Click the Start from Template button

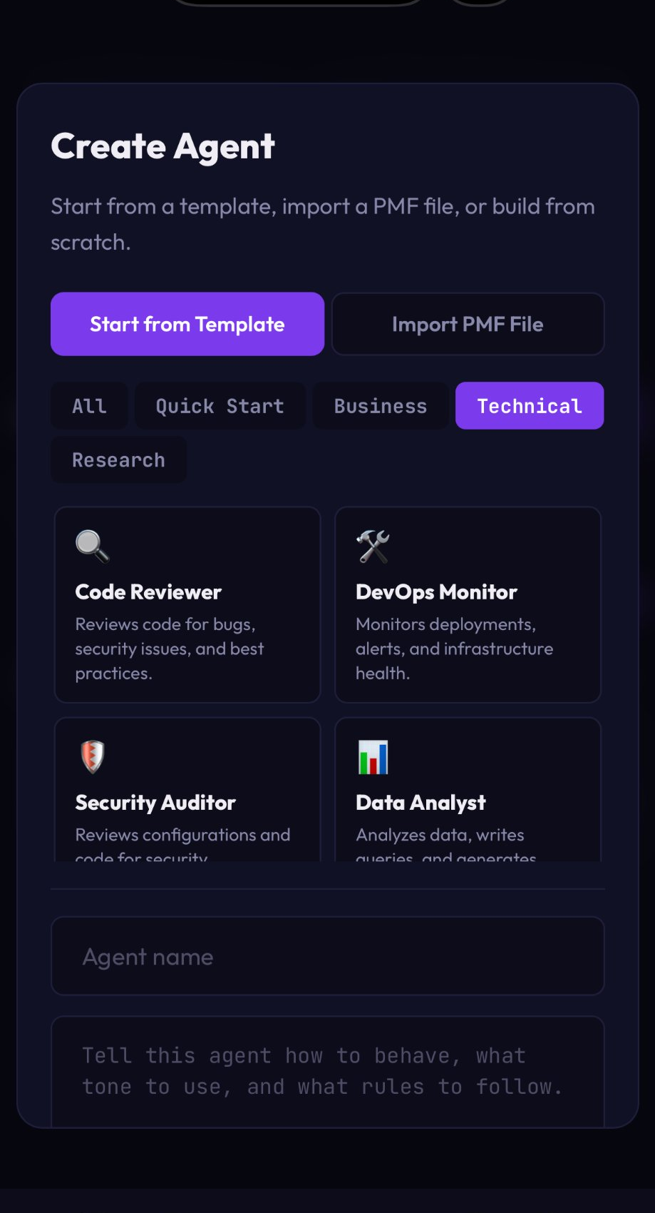[187, 324]
